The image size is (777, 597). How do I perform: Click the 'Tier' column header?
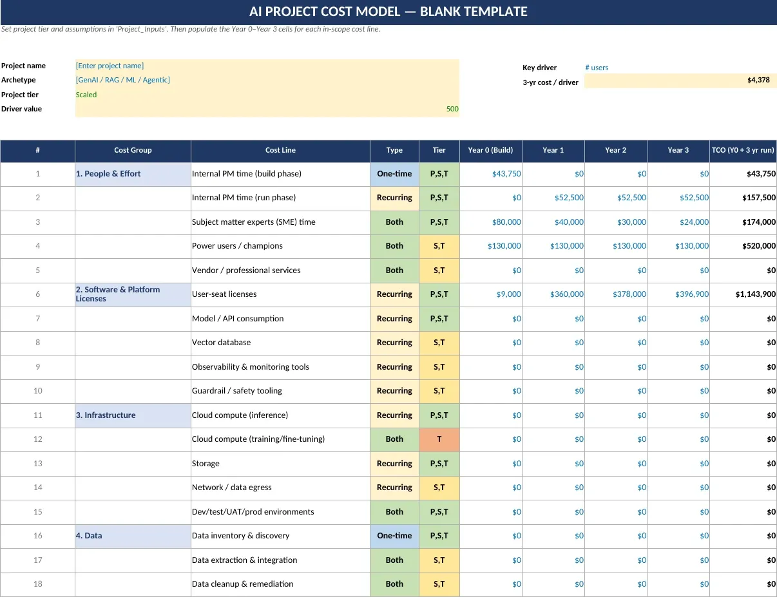(x=439, y=150)
